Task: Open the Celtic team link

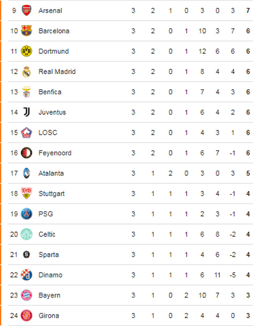Action: tap(47, 234)
